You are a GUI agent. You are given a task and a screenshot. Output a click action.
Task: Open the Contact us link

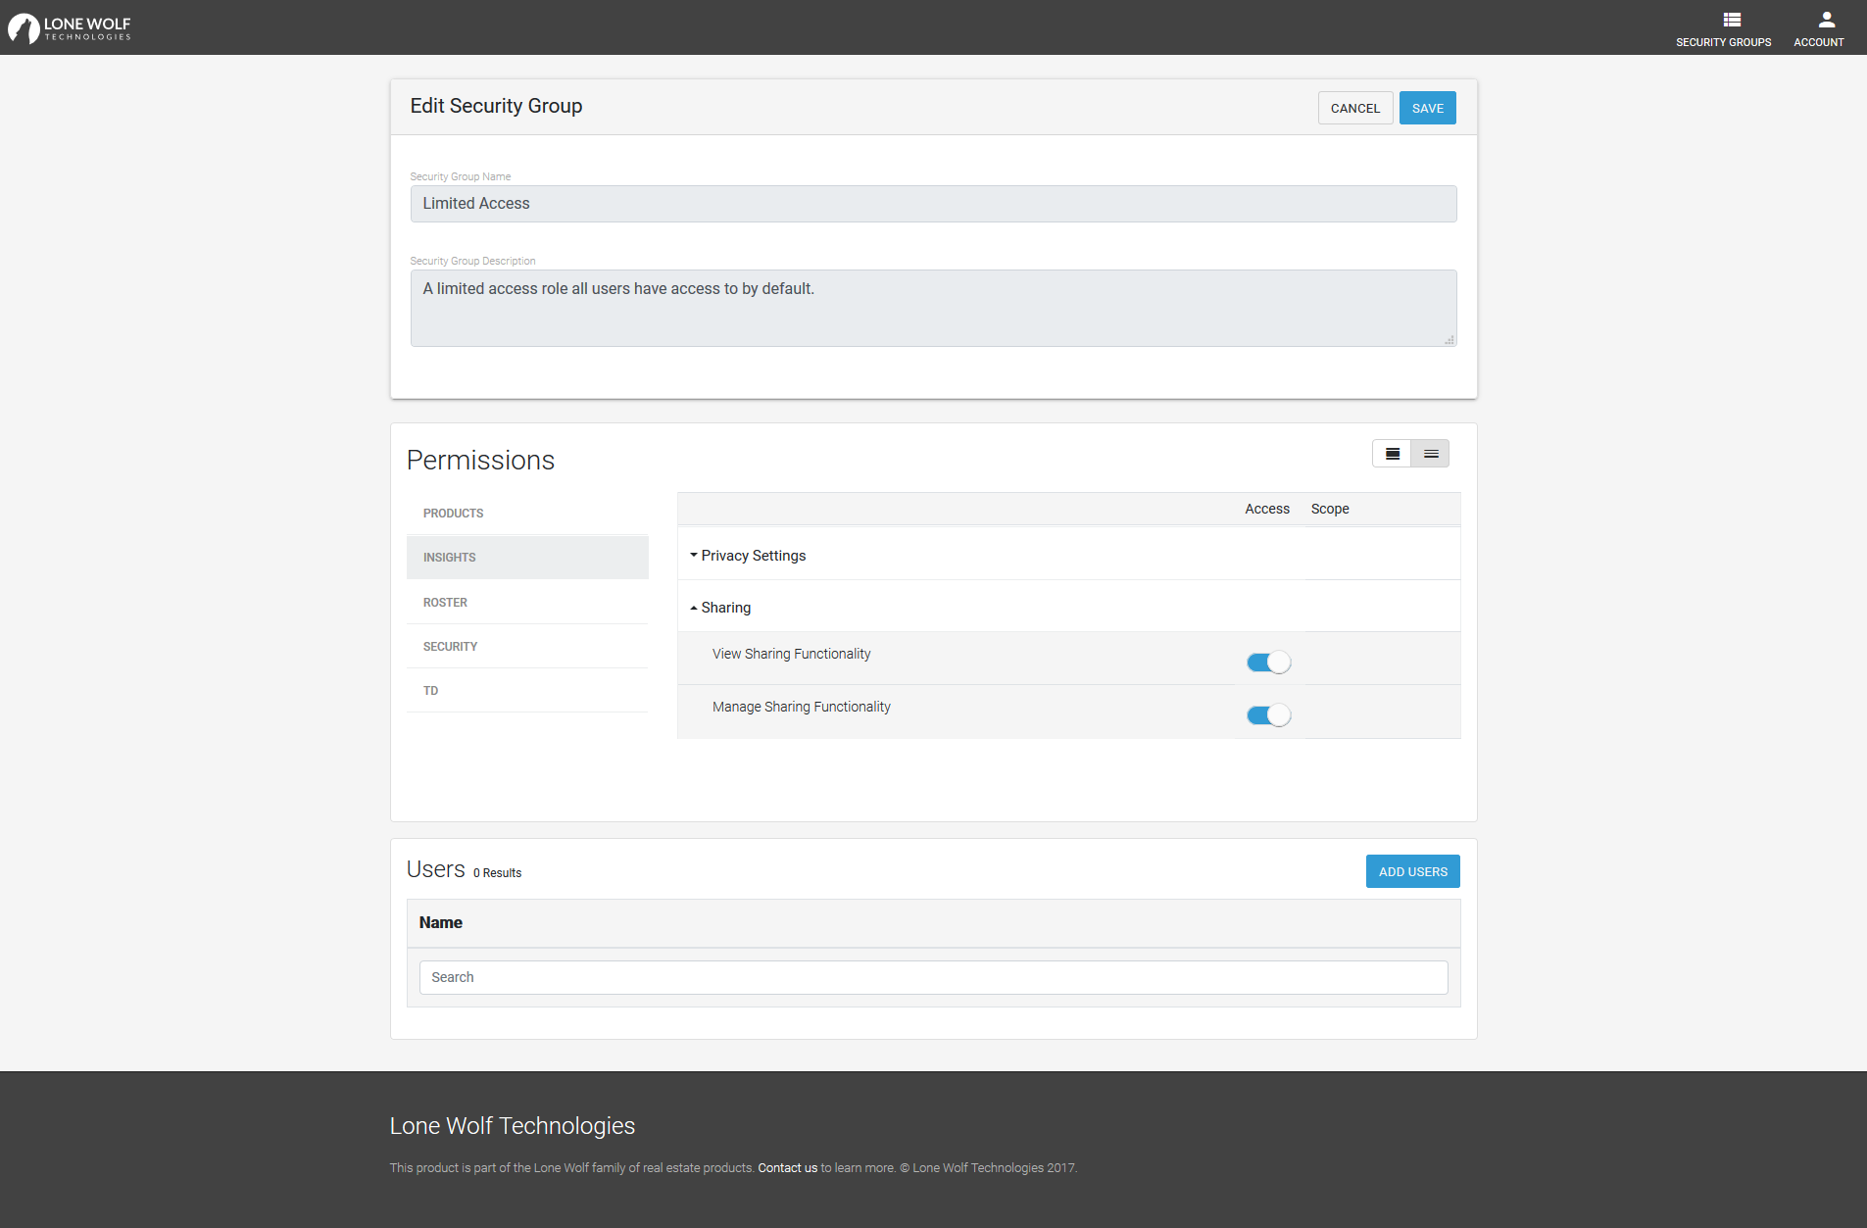click(787, 1167)
